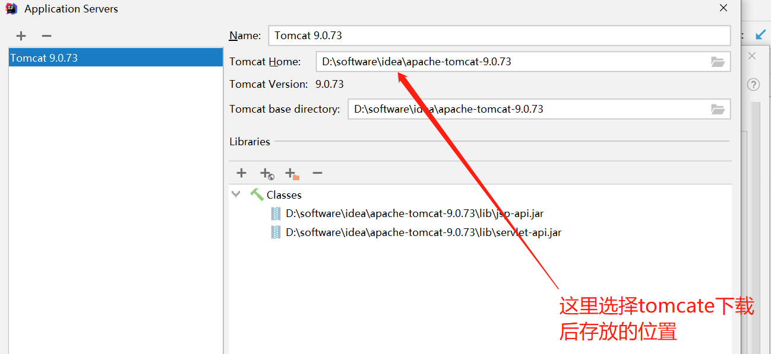Collapse the Classes tree node
The width and height of the screenshot is (771, 354).
[236, 194]
